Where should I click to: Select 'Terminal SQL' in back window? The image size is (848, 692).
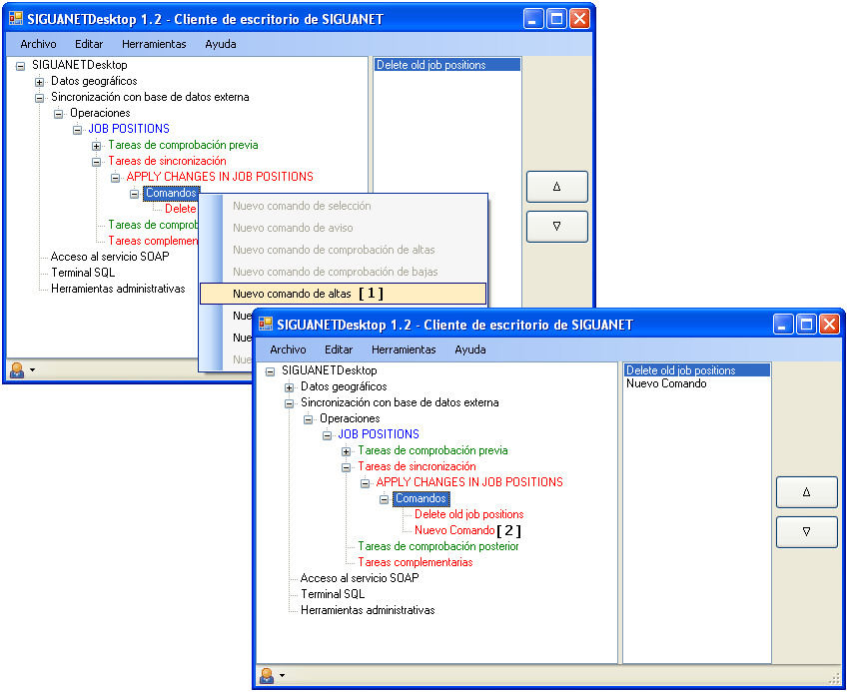tap(83, 273)
